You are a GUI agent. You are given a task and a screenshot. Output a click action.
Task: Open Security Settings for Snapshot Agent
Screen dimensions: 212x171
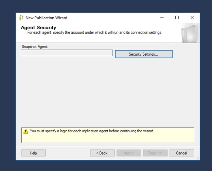(x=144, y=54)
